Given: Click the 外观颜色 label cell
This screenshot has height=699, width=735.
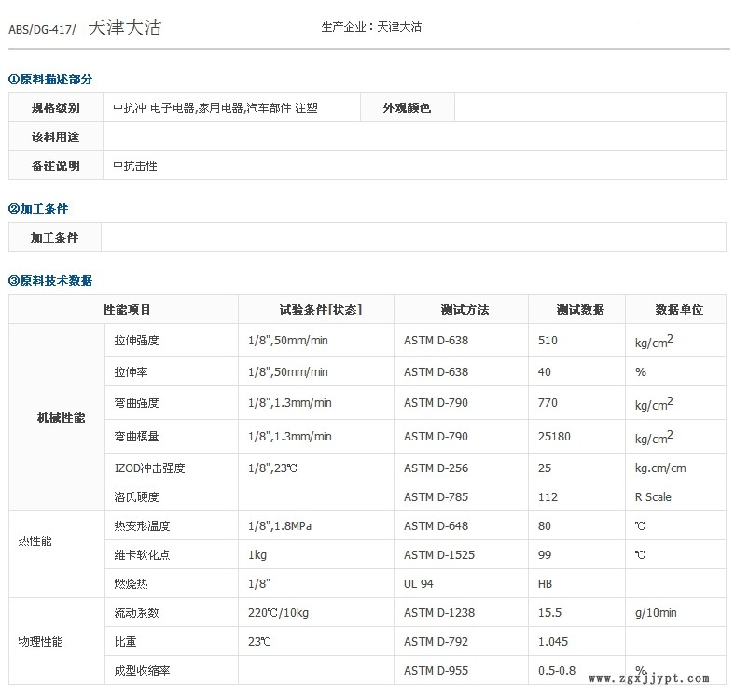Looking at the screenshot, I should tap(407, 108).
